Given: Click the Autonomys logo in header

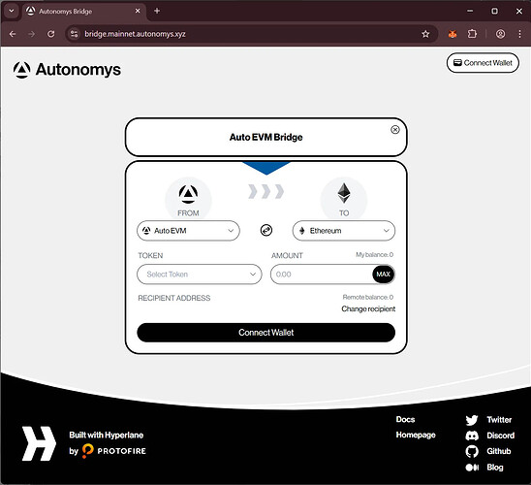Looking at the screenshot, I should click(x=67, y=70).
